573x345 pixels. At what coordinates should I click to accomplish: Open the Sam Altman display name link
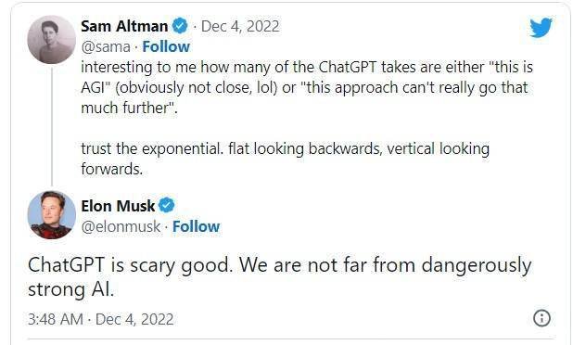124,26
